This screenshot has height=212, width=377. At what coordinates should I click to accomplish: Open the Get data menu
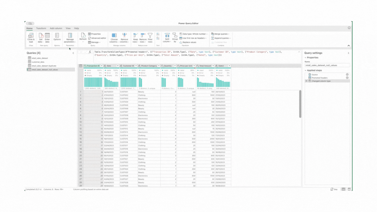tap(41, 38)
